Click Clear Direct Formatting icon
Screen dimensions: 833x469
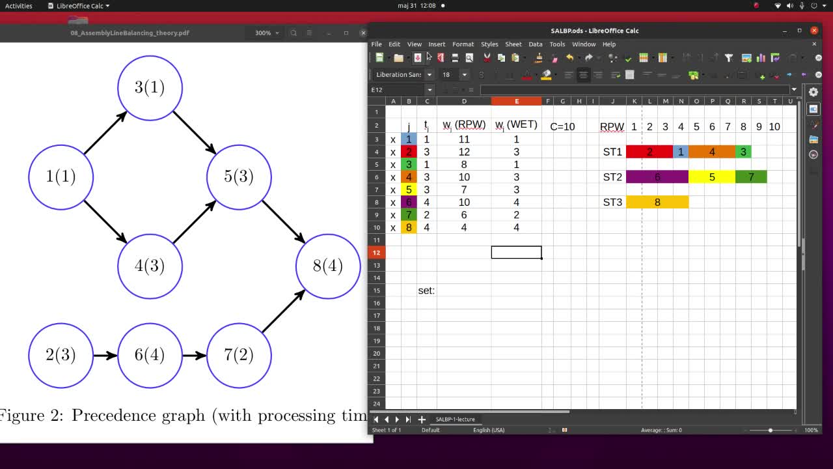(554, 58)
